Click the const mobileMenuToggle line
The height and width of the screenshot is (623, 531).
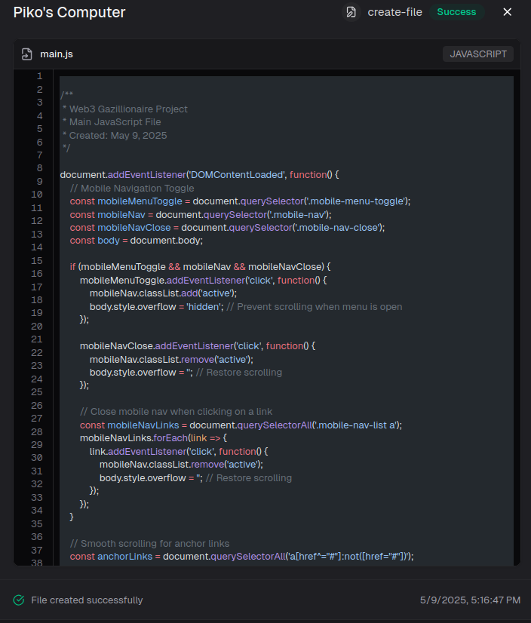point(240,201)
